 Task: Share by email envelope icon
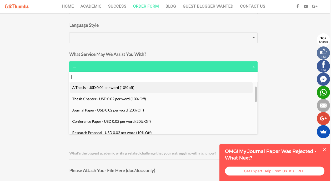click(323, 105)
